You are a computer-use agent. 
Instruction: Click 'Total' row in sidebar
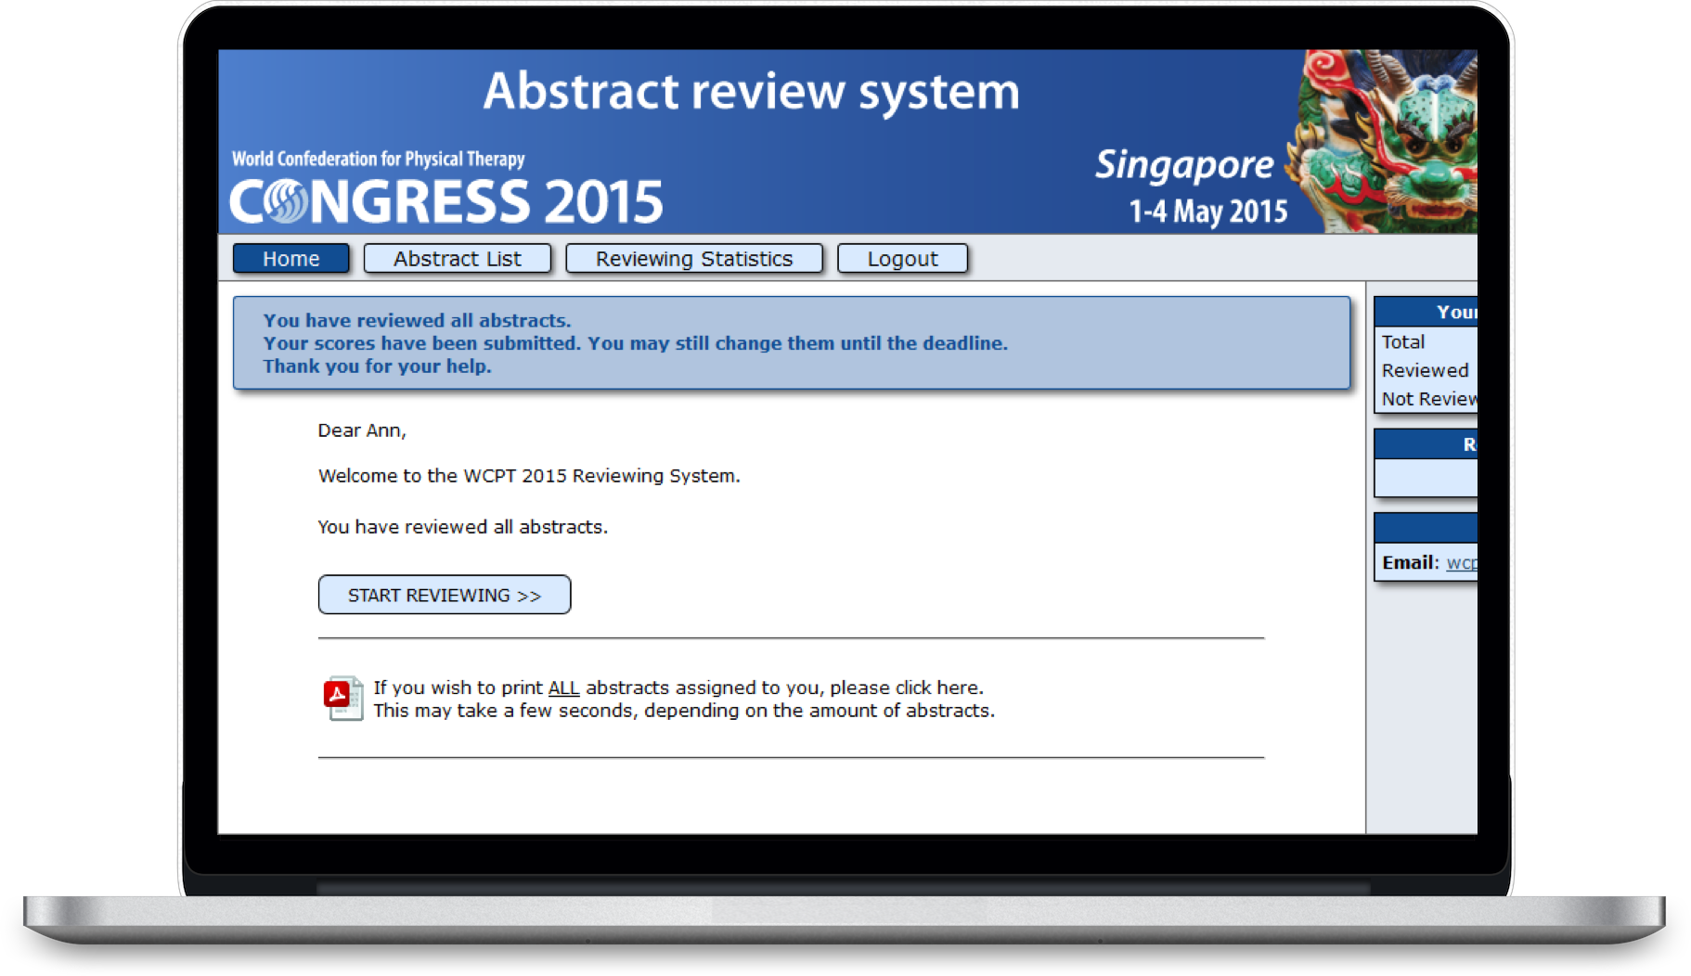1426,342
